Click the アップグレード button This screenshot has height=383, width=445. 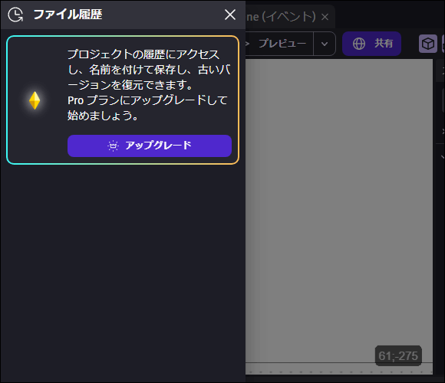(x=150, y=146)
